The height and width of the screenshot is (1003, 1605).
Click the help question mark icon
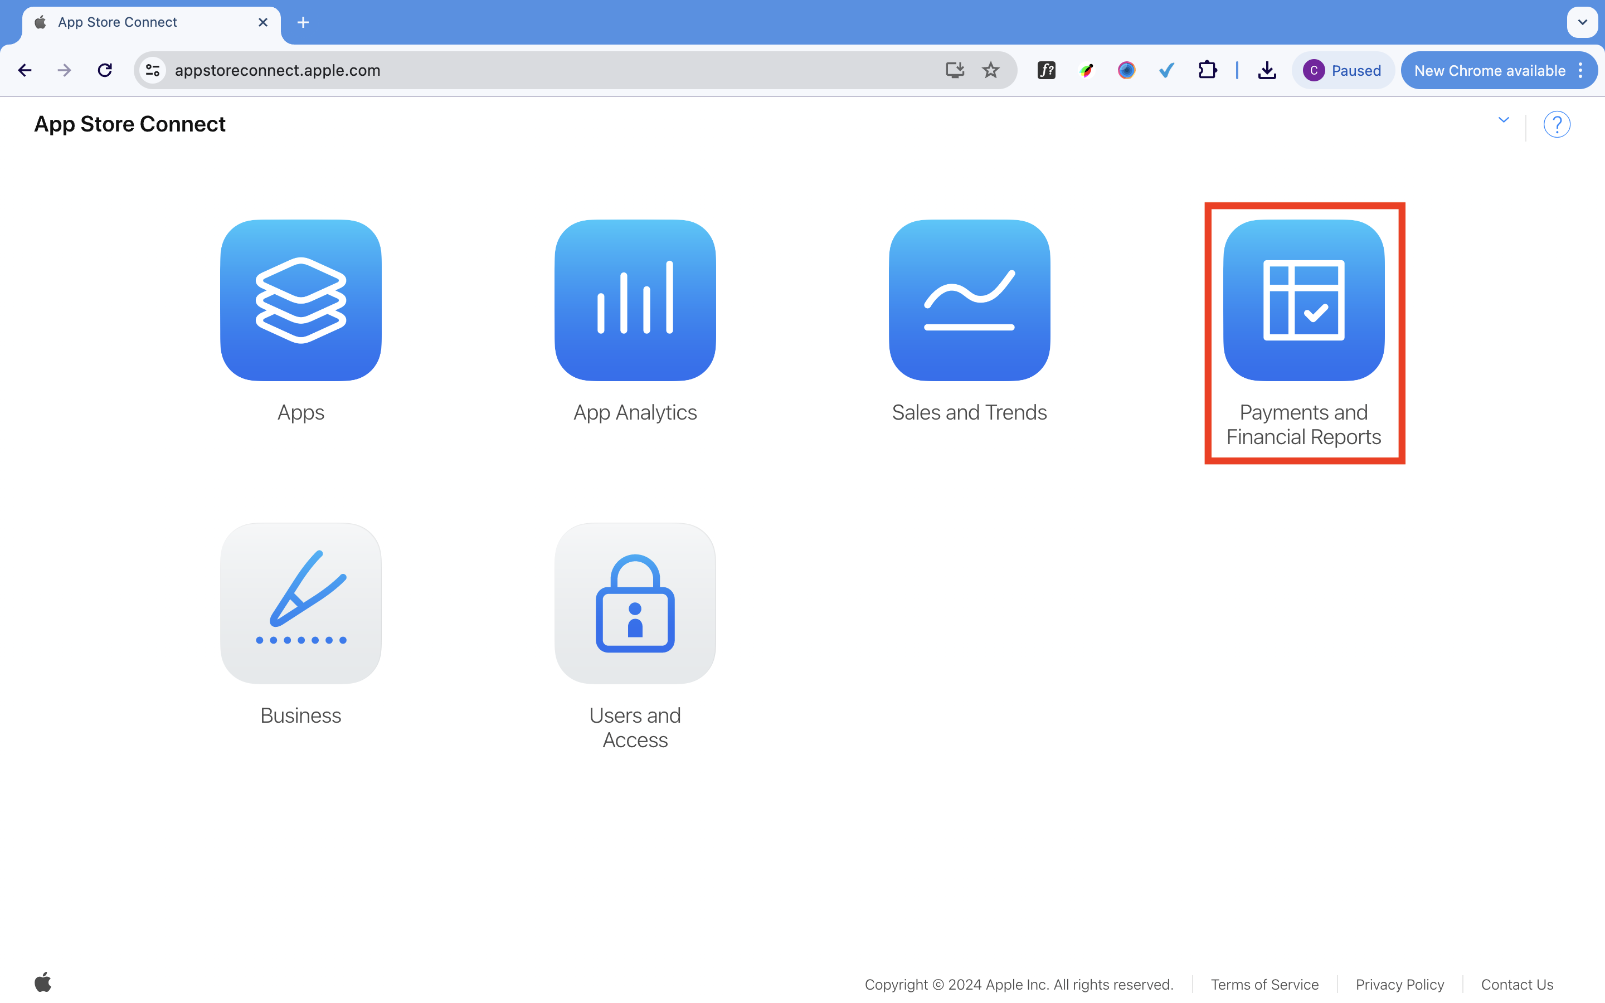click(x=1556, y=125)
